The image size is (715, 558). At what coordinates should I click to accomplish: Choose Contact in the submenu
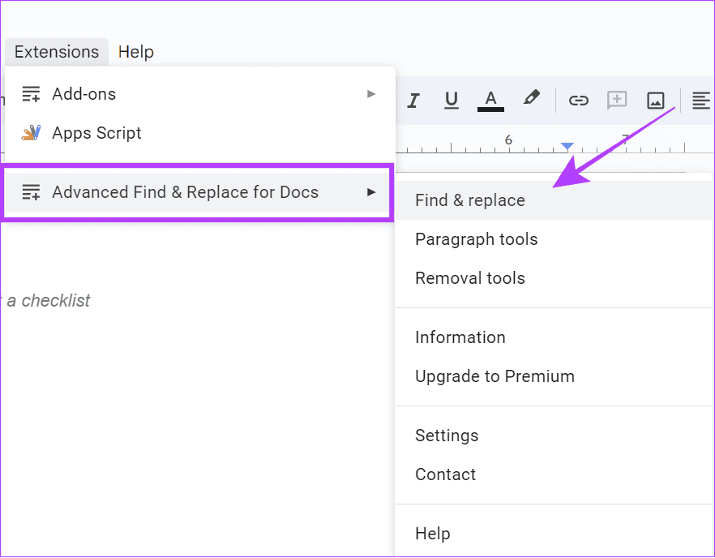click(553, 474)
